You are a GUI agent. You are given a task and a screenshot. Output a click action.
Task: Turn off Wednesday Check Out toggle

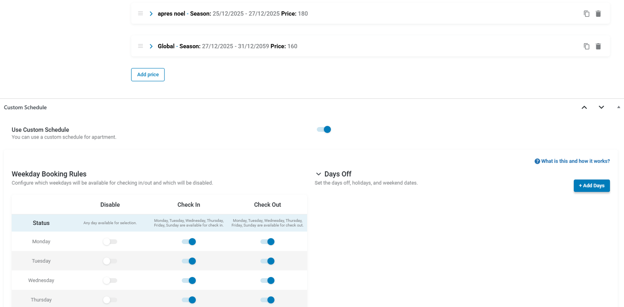point(268,281)
